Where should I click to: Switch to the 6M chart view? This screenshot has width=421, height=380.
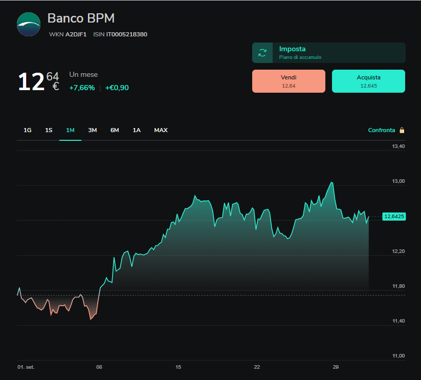115,131
